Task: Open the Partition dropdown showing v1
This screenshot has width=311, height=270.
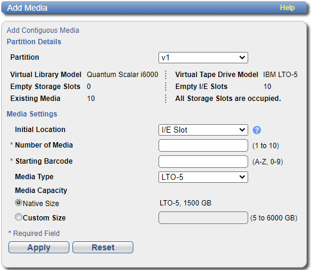Action: pos(203,58)
